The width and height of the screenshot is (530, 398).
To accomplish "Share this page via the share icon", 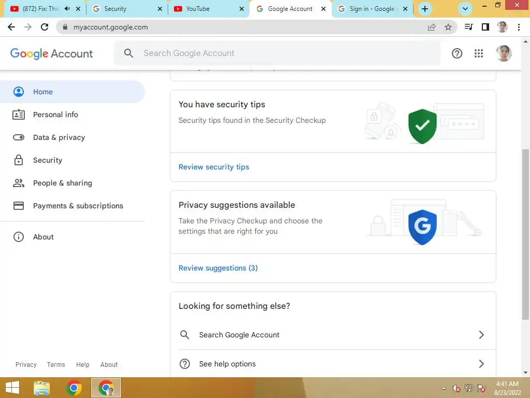I will pyautogui.click(x=431, y=27).
